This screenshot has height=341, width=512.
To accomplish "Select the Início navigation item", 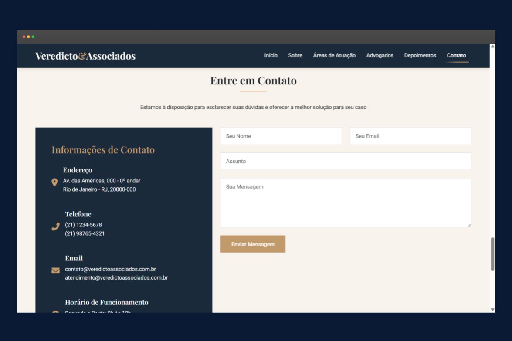I will (271, 55).
